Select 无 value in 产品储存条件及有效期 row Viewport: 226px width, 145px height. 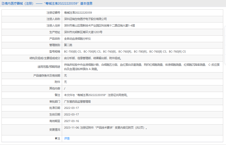(65, 76)
